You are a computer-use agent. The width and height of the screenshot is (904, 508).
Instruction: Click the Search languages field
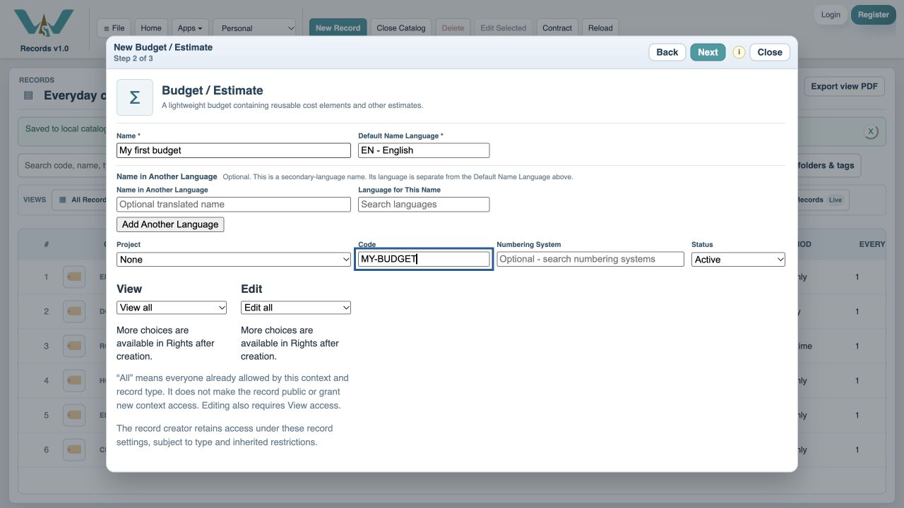424,205
